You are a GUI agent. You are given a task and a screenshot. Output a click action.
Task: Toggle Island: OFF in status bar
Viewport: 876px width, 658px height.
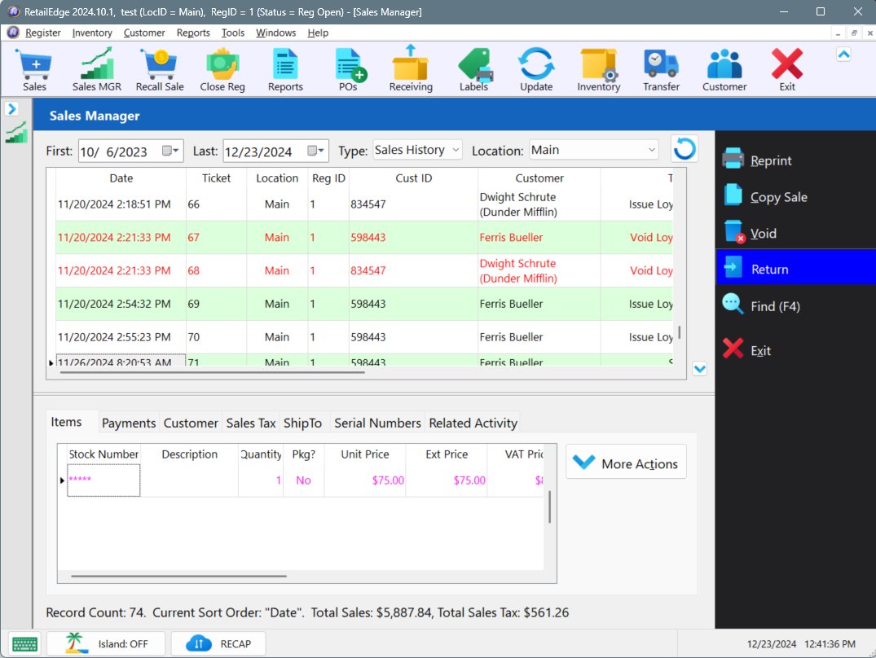point(106,643)
